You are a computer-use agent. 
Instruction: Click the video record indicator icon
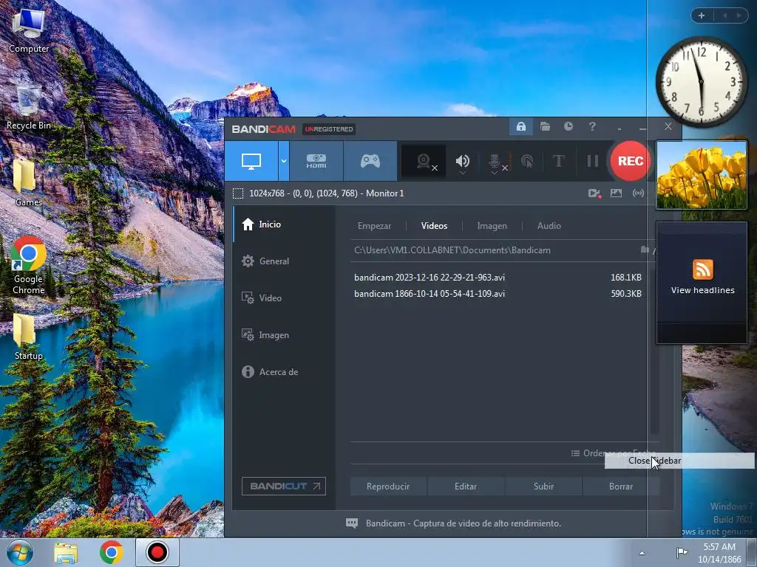click(594, 193)
